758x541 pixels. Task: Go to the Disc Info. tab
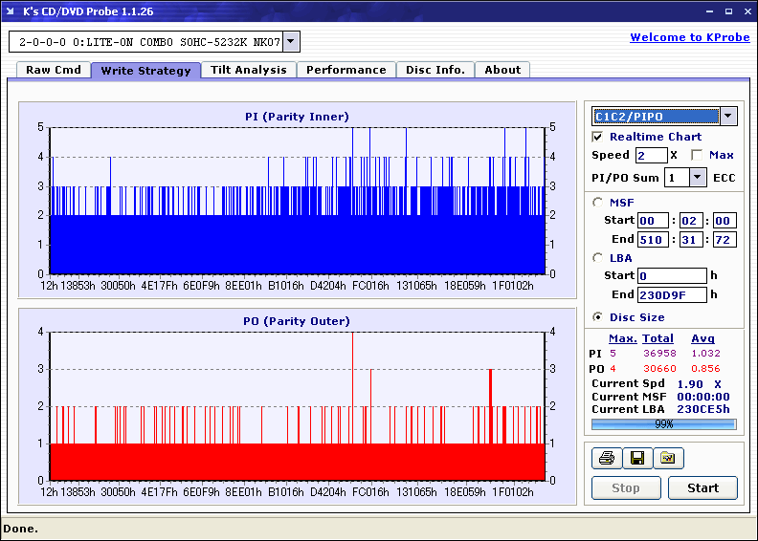(x=435, y=70)
